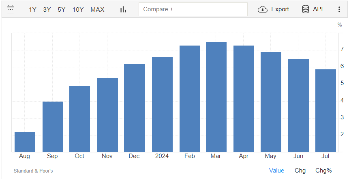
Task: Click the Dec bar in chart
Action: click(x=135, y=108)
